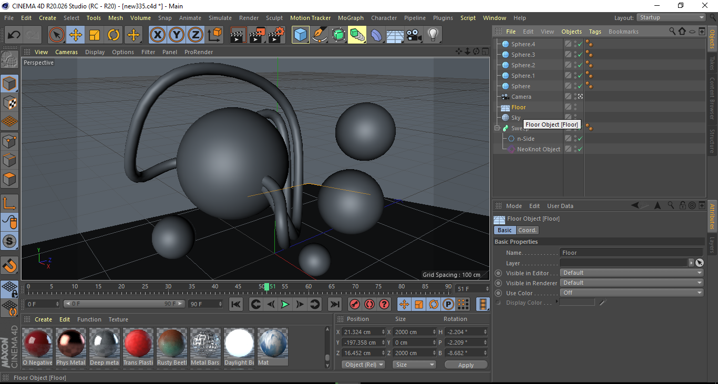Image resolution: width=718 pixels, height=384 pixels.
Task: Open viewport Cameras menu
Action: 66,52
